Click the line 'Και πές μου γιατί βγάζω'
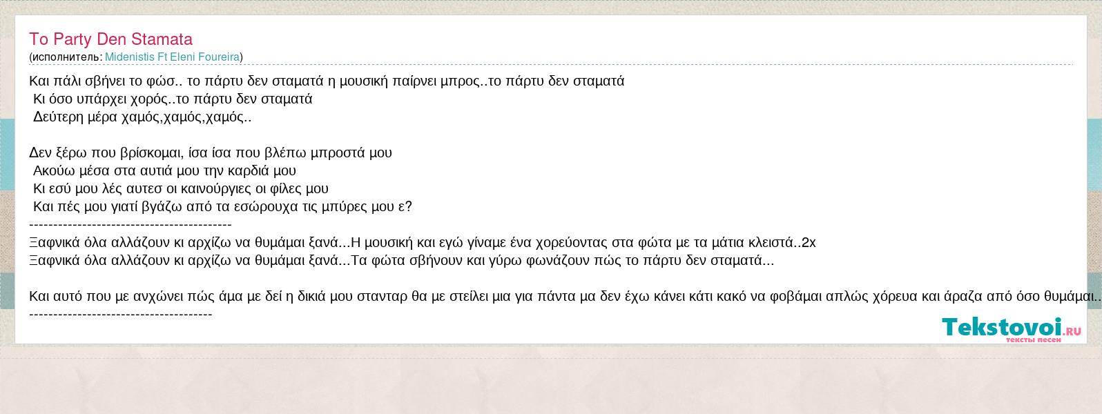The image size is (1102, 414). [x=222, y=206]
